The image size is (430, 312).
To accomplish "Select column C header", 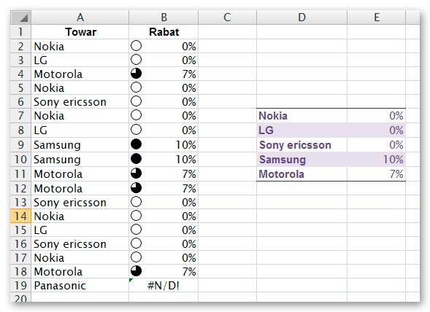I will 227,17.
